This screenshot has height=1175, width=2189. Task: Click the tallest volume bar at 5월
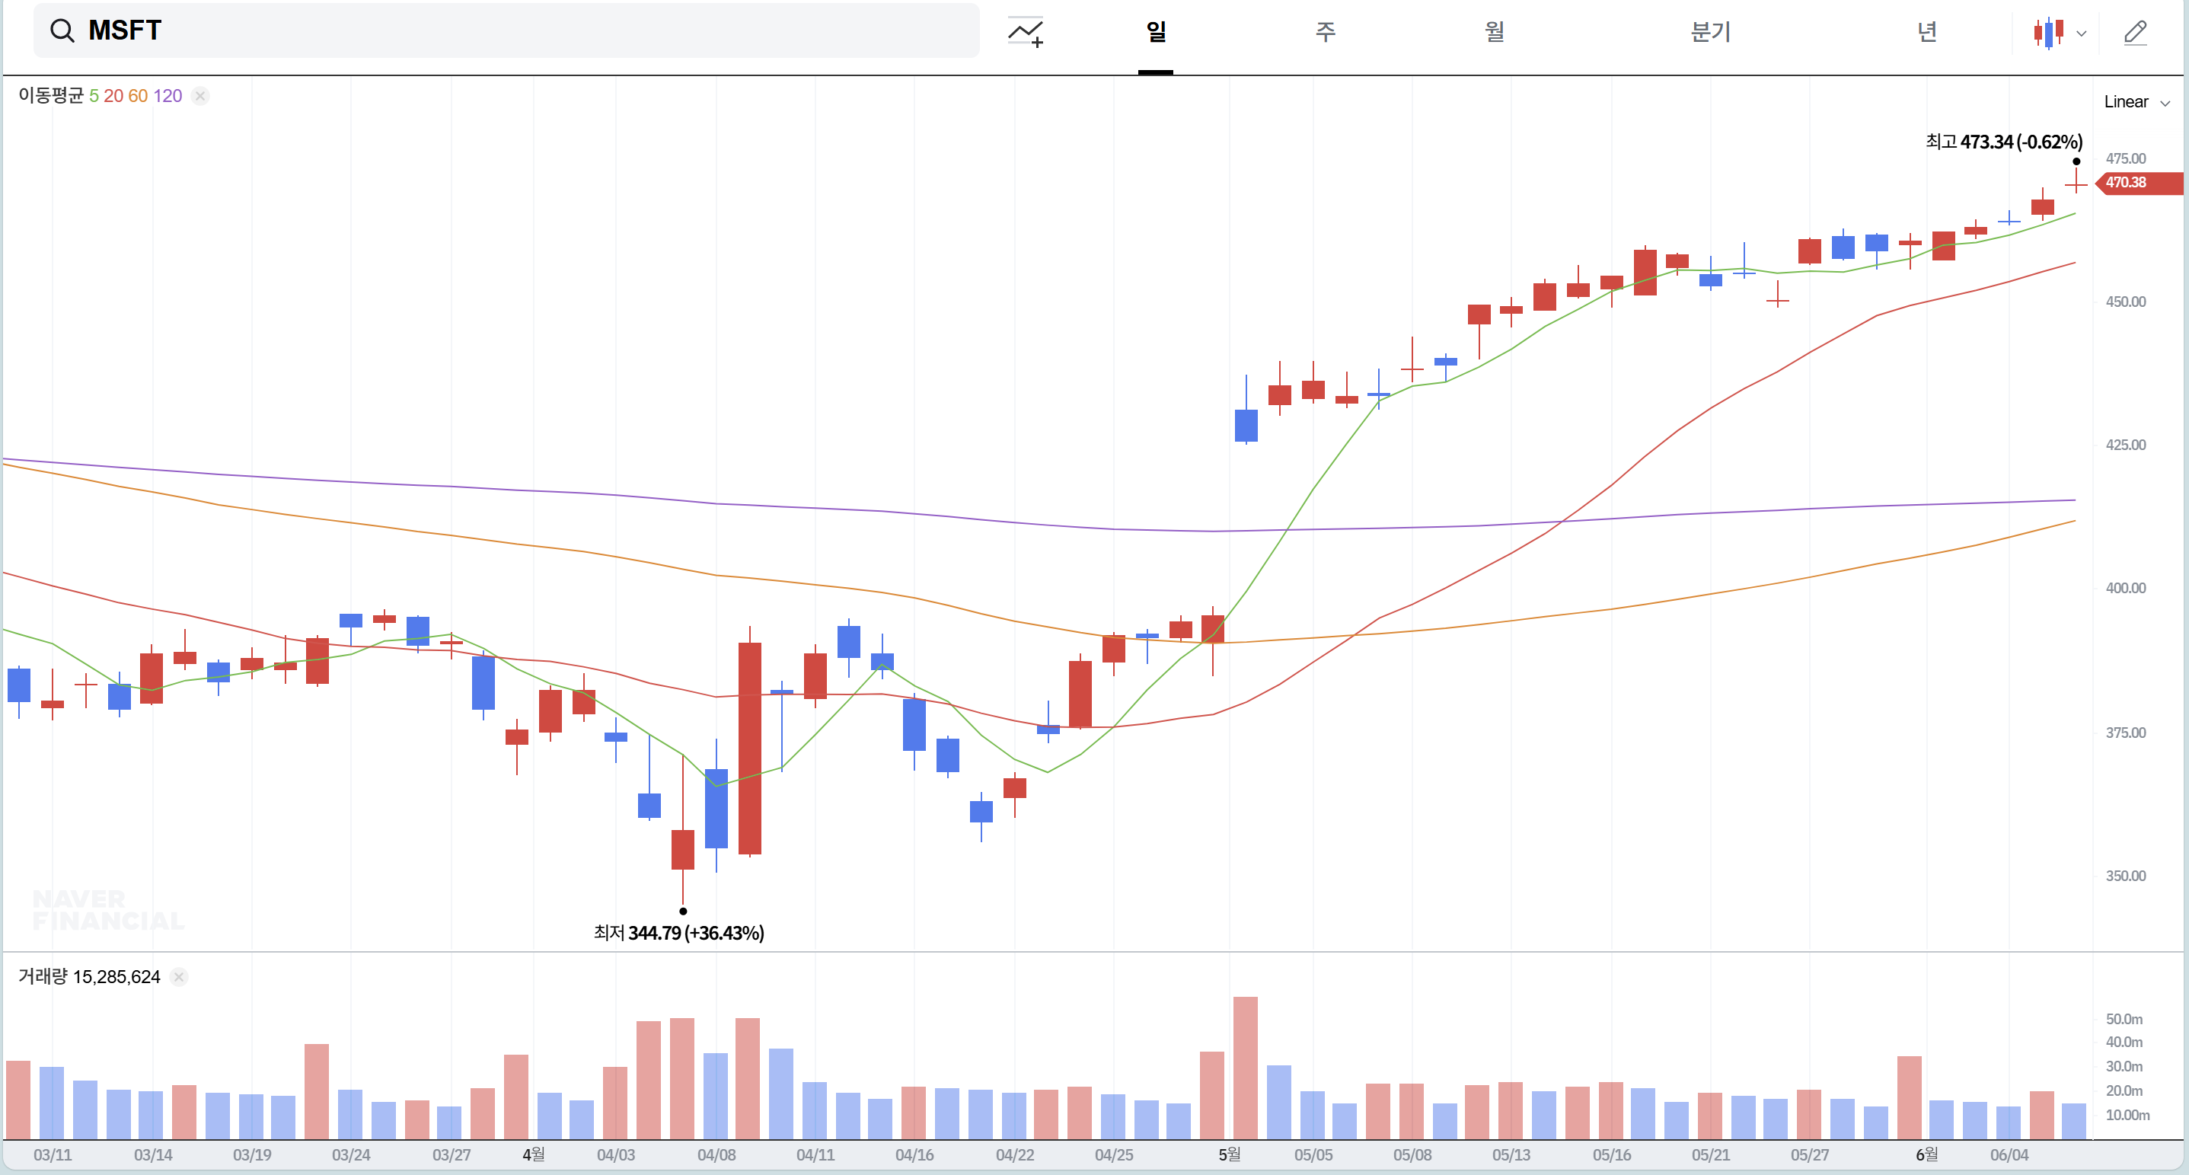(x=1245, y=1068)
